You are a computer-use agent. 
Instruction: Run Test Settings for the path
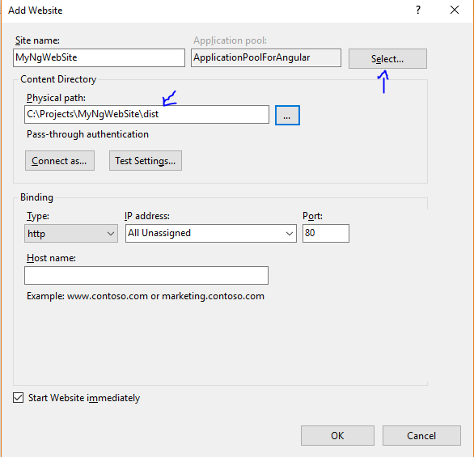point(146,160)
